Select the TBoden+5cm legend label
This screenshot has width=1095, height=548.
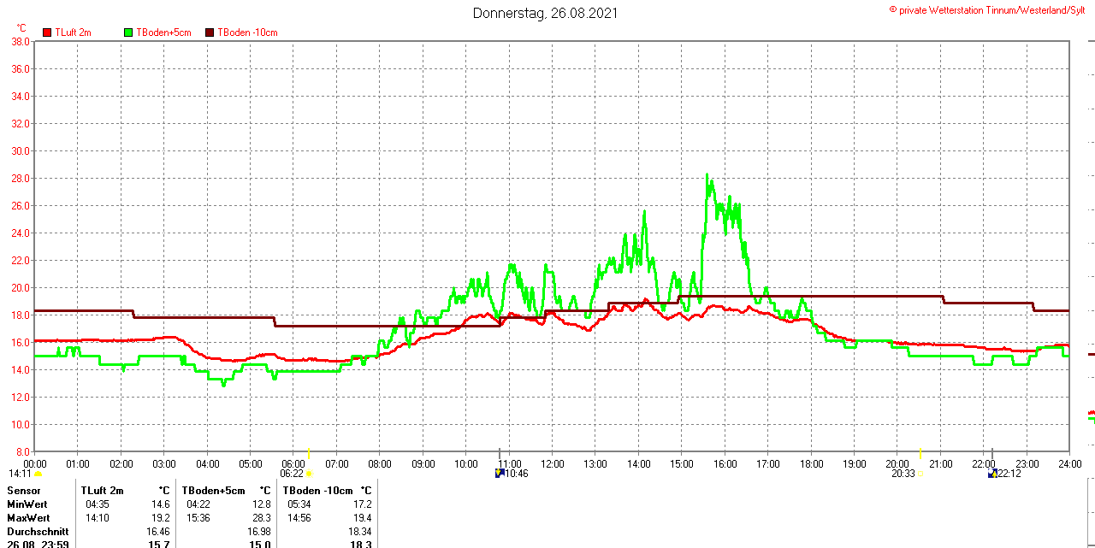[163, 32]
